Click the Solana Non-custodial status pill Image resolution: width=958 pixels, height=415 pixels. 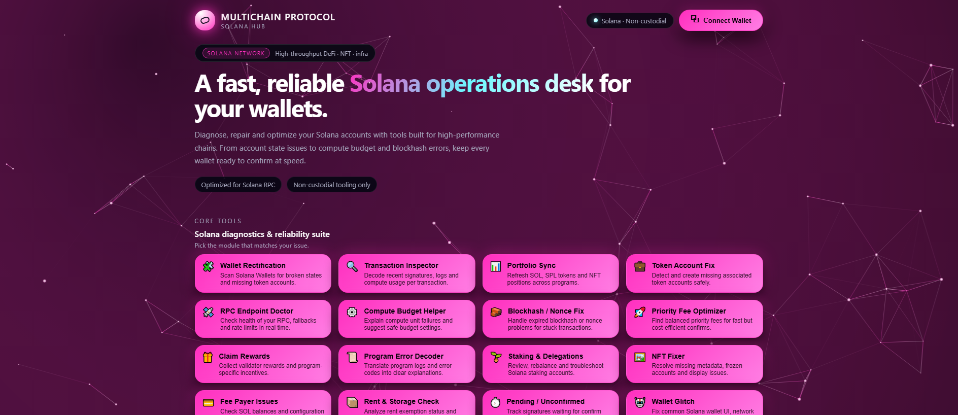630,21
